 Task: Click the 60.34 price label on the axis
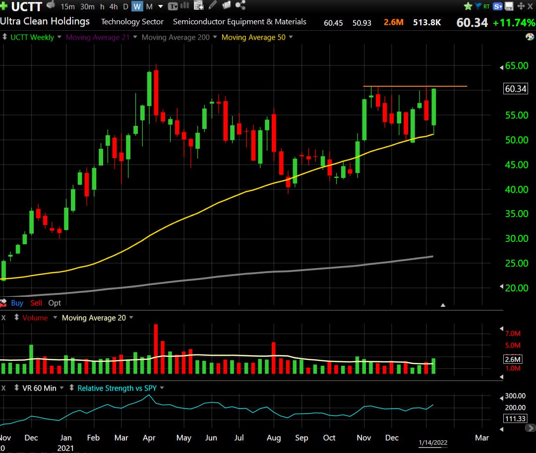click(x=516, y=89)
